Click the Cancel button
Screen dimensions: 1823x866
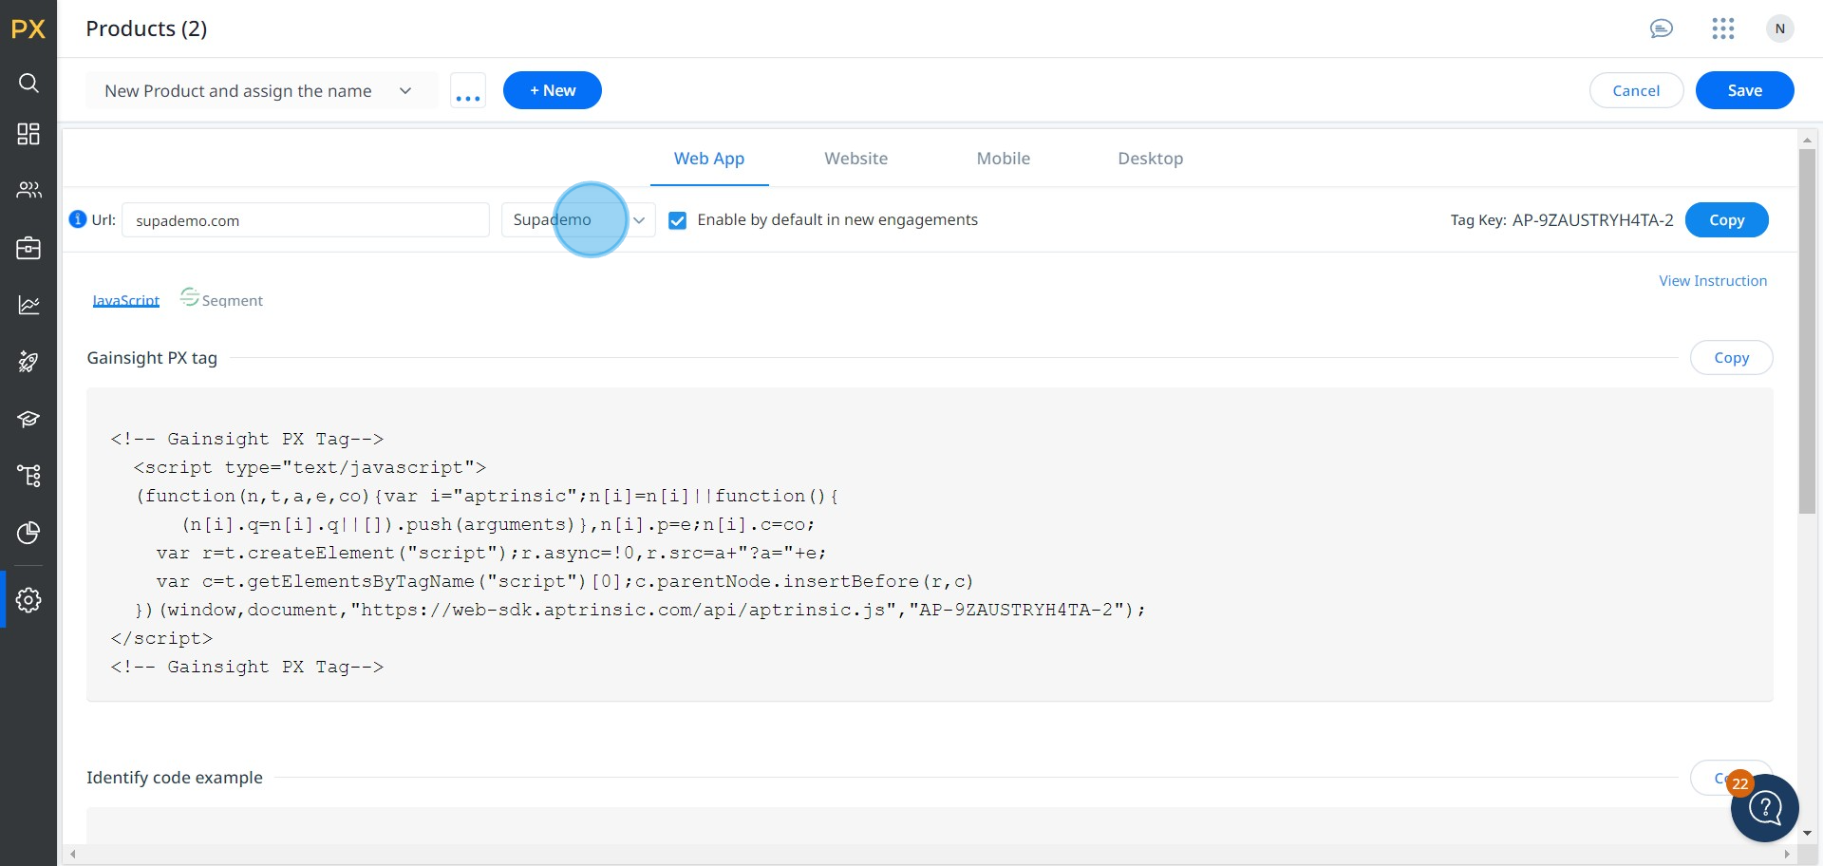click(1636, 90)
